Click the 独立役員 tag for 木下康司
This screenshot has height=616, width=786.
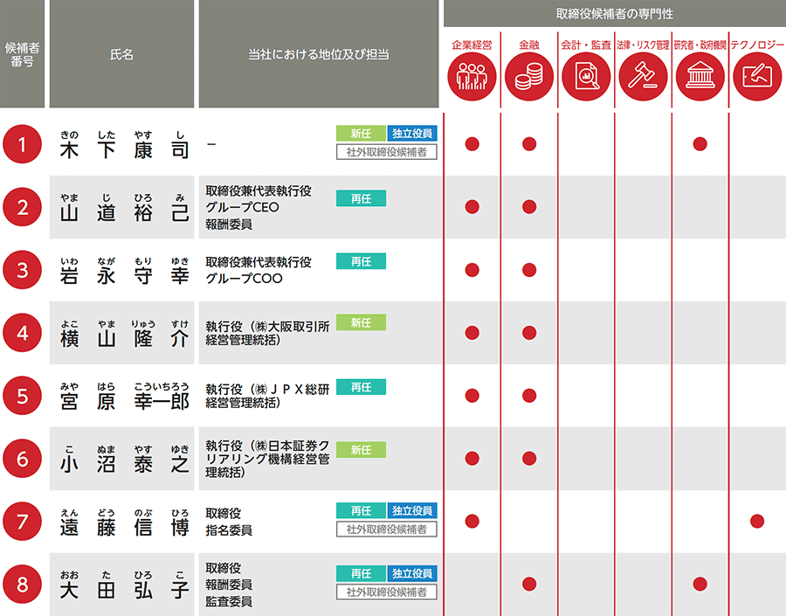412,134
